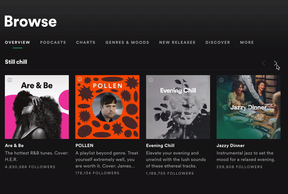Switch to the Overview tab
This screenshot has width=288, height=194.
17,42
